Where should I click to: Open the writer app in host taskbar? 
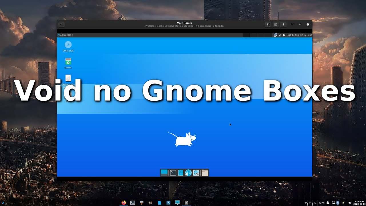click(x=168, y=203)
